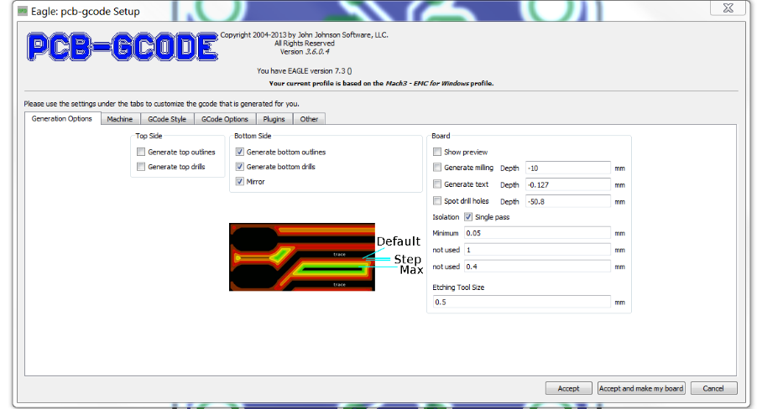This screenshot has width=757, height=409.
Task: Open the GCode Options tab
Action: click(x=224, y=119)
